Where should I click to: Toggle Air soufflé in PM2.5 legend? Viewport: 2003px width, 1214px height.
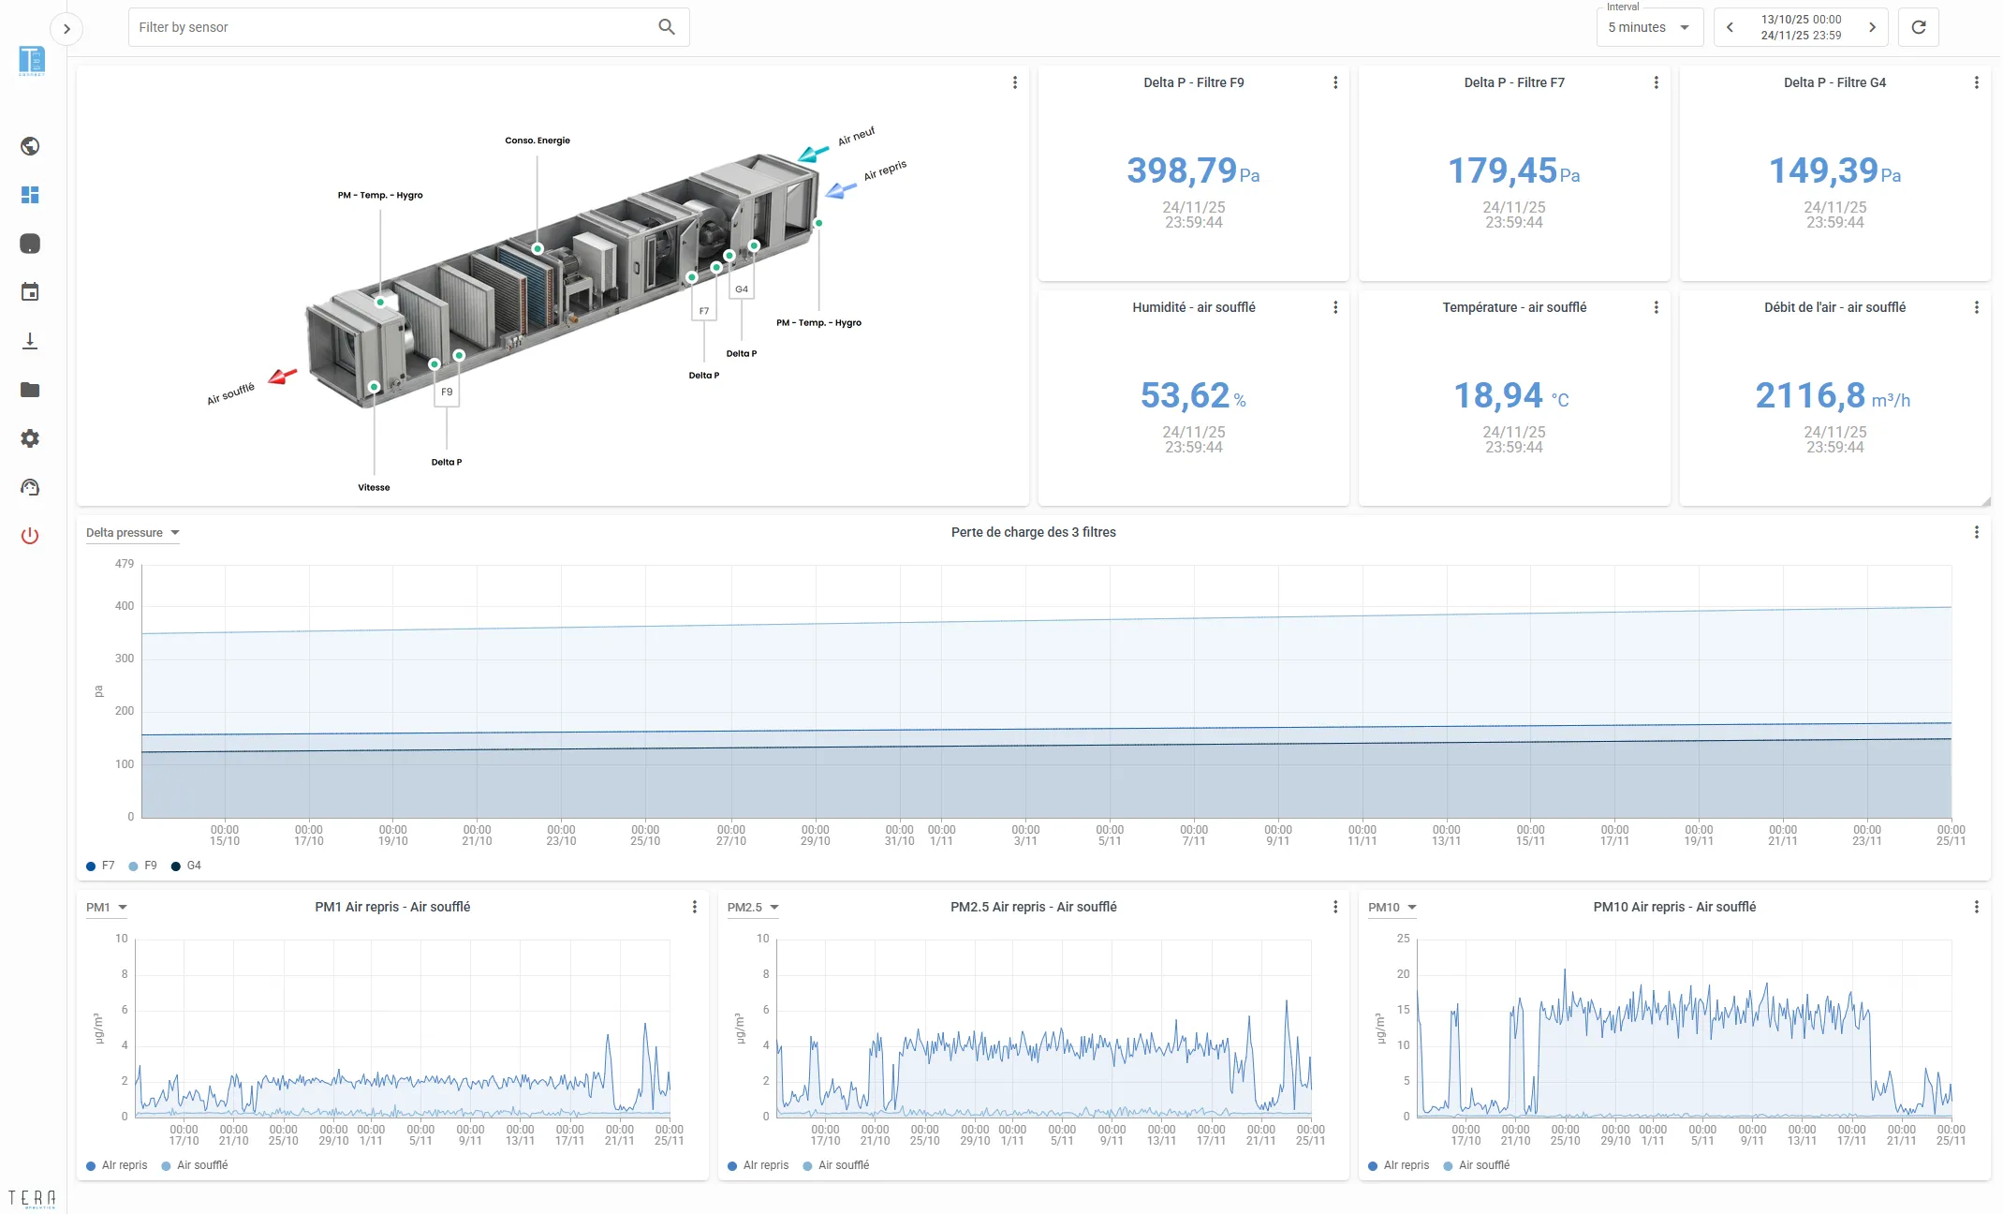[x=836, y=1165]
